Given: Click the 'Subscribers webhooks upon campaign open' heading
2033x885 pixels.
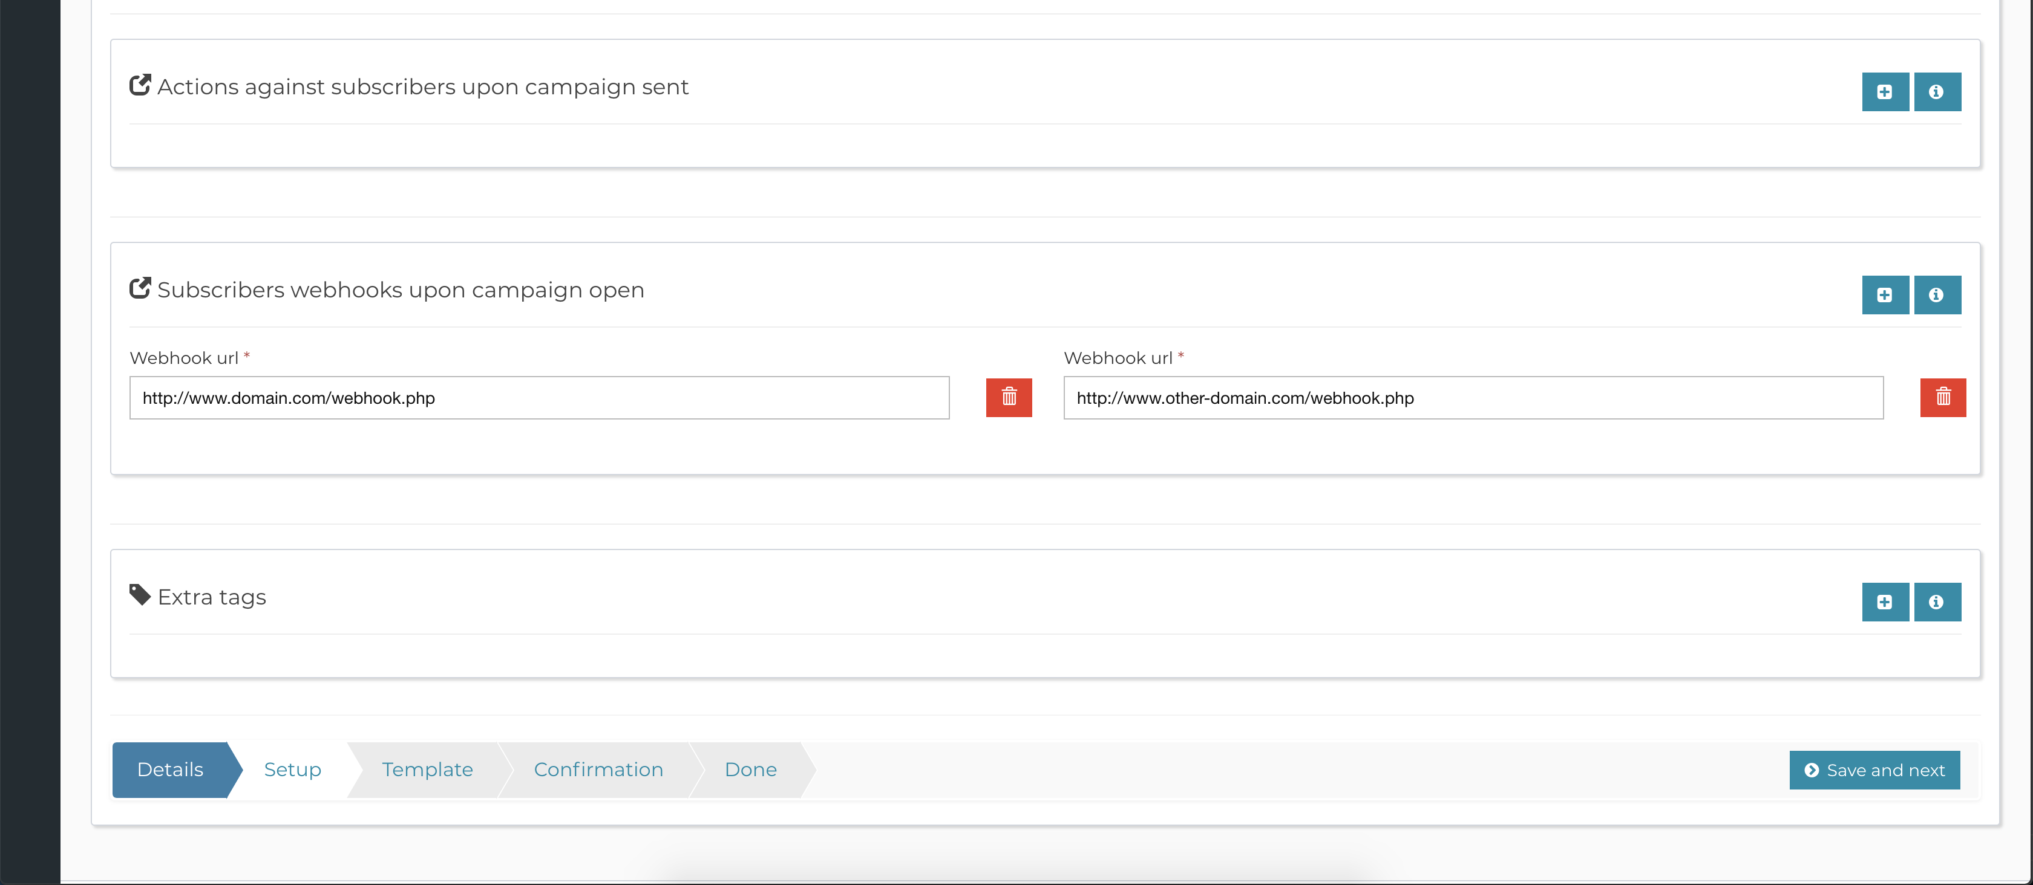Looking at the screenshot, I should pos(401,290).
